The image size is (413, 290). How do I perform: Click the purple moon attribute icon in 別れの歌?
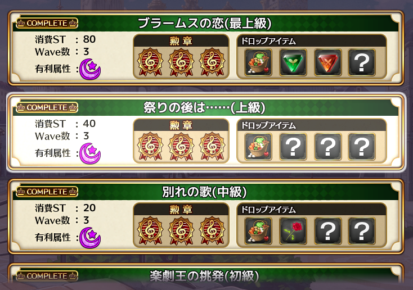[x=90, y=238]
